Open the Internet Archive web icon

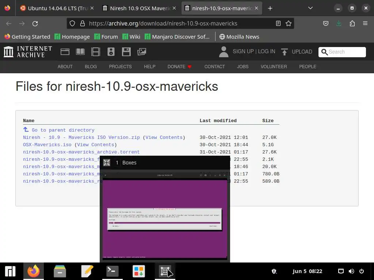65,52
